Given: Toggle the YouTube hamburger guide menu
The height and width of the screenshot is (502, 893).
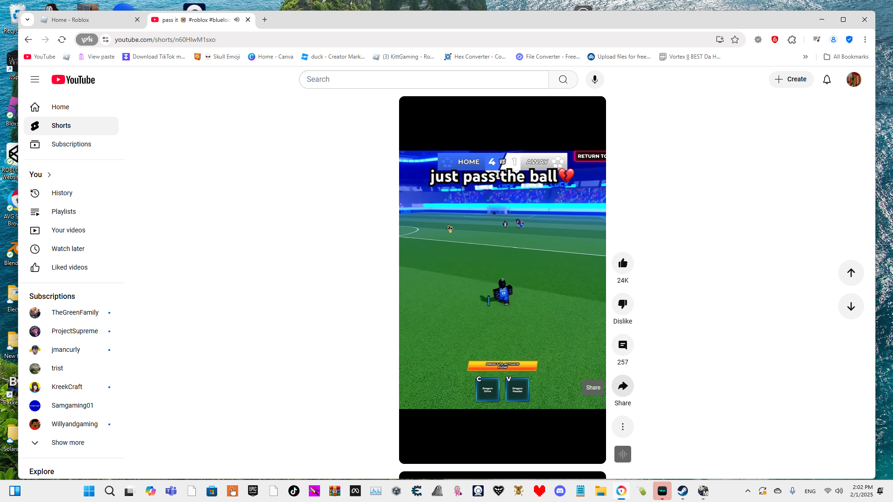Looking at the screenshot, I should pyautogui.click(x=35, y=79).
